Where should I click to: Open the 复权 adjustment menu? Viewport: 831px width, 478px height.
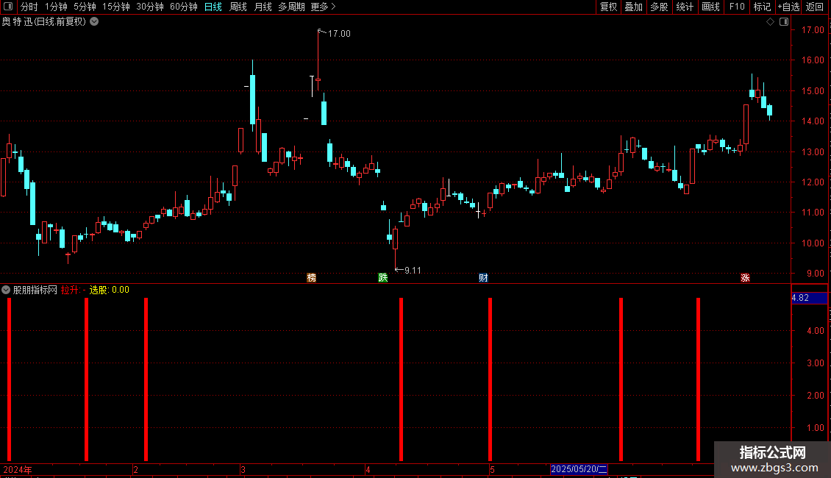608,7
